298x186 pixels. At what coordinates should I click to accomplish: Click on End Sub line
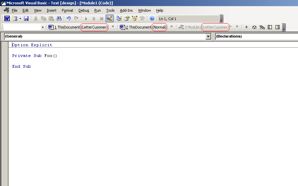pos(21,66)
